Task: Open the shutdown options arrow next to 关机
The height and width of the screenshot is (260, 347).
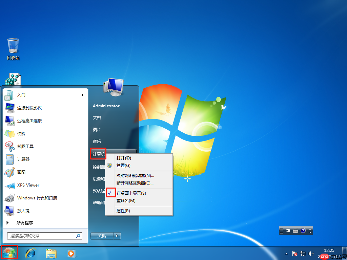Action: pyautogui.click(x=117, y=236)
